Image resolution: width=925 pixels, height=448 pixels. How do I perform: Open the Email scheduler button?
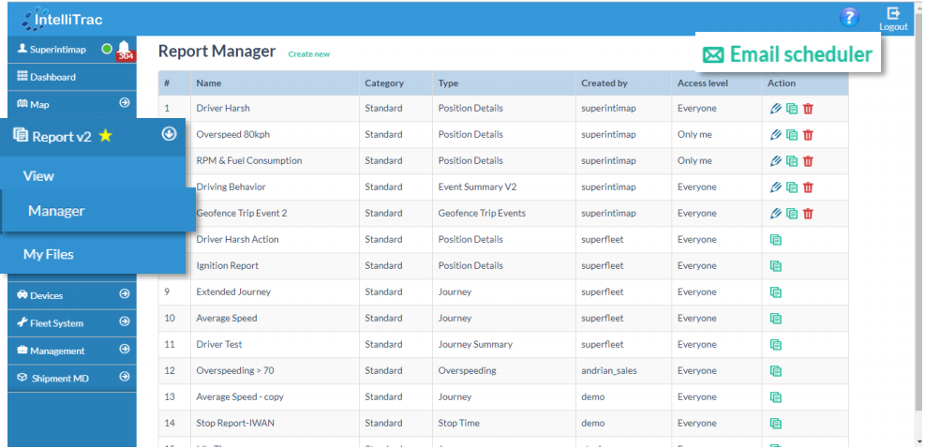click(788, 55)
